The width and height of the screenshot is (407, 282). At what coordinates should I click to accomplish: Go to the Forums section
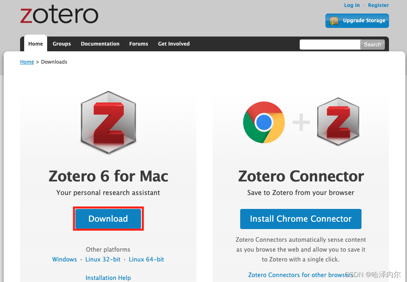click(139, 44)
